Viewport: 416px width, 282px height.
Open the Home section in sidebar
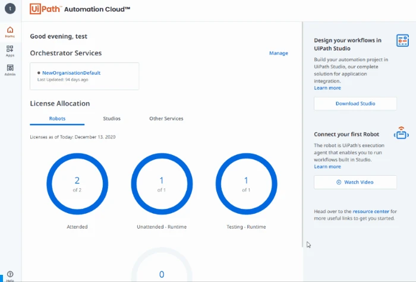pos(10,32)
